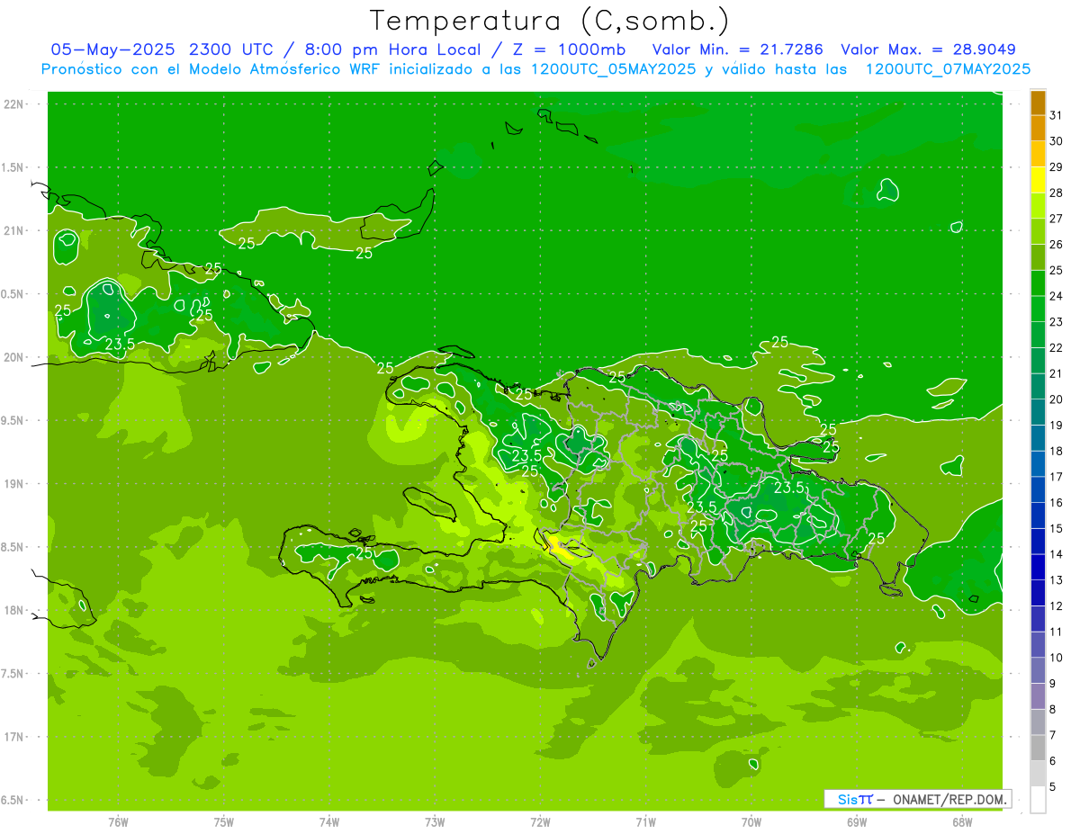Click the title 'Temperatura (C,somb.)'
Screen dimensions: 1080x834
pos(550,21)
